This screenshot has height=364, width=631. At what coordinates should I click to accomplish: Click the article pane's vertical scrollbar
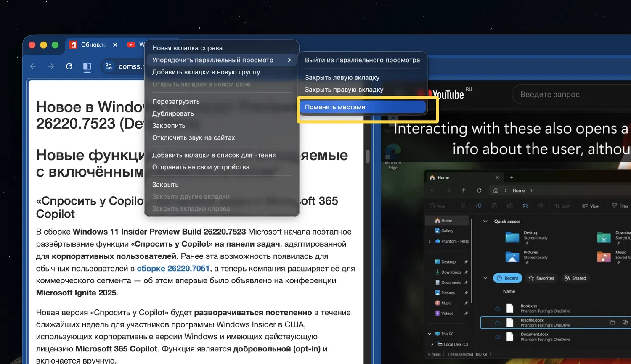coord(368,156)
